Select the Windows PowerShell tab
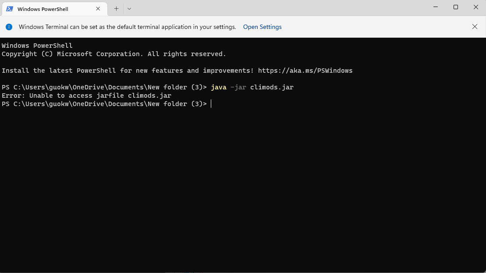 (54, 9)
